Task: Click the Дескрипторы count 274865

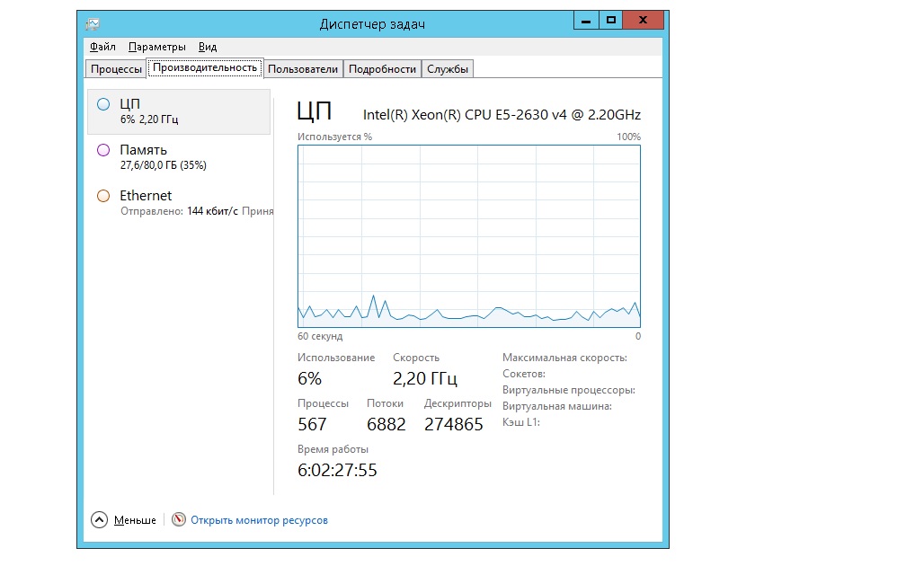Action: coord(454,424)
